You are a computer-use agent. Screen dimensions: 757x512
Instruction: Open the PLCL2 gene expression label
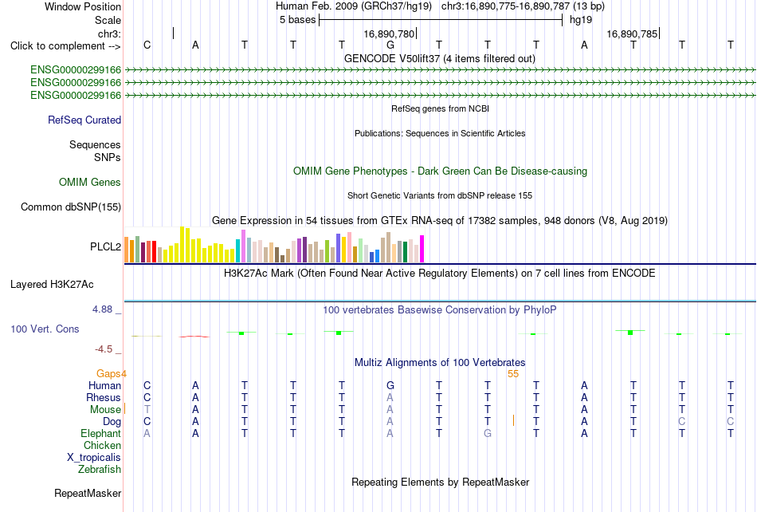(106, 246)
